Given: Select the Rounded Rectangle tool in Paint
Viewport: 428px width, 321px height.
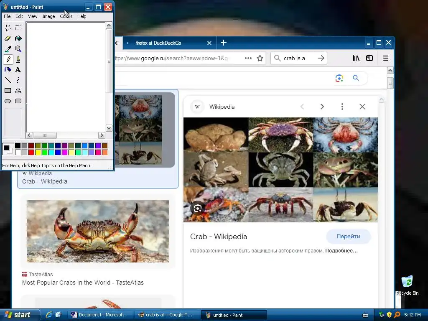Looking at the screenshot, I should 18,101.
